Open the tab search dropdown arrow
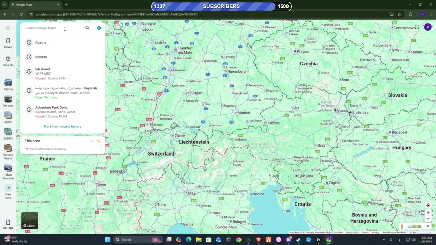 [4, 5]
